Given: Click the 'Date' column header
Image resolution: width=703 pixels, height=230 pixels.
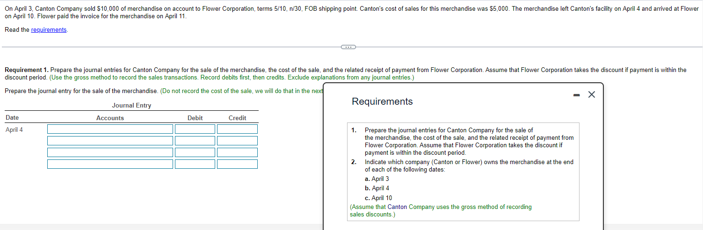Looking at the screenshot, I should (x=12, y=118).
